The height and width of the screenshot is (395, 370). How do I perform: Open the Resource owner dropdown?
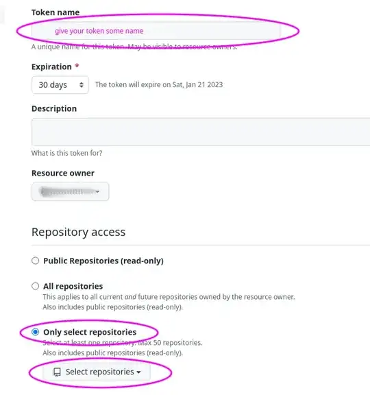70,192
